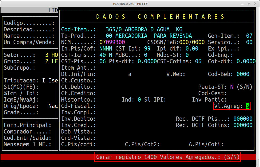260x167 pixels.
Task: Select the Gen-Item value 07
Action: tap(249, 36)
